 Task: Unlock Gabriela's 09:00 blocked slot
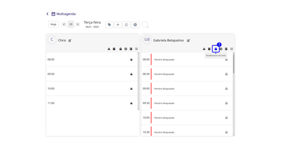(x=226, y=89)
